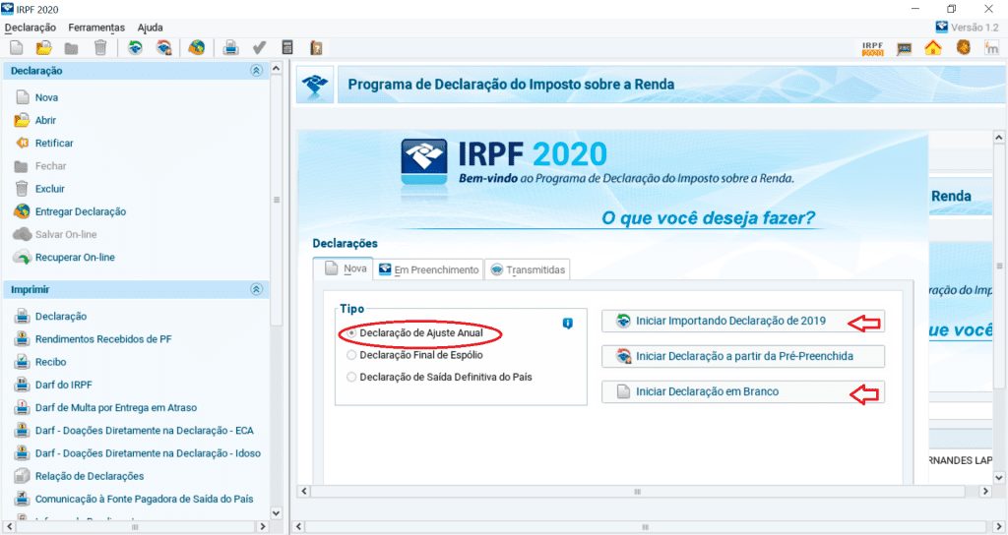Switch to the Nova tab
The width and height of the screenshot is (1008, 535).
click(346, 268)
